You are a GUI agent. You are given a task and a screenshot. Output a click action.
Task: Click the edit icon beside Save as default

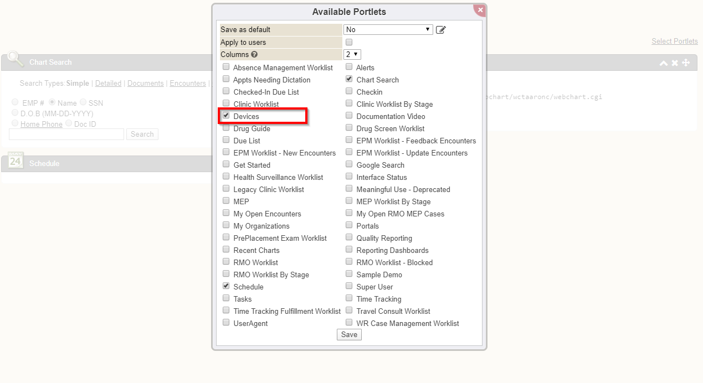click(x=441, y=30)
